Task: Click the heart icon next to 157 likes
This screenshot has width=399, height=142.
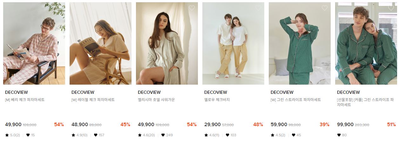Action: [96, 135]
